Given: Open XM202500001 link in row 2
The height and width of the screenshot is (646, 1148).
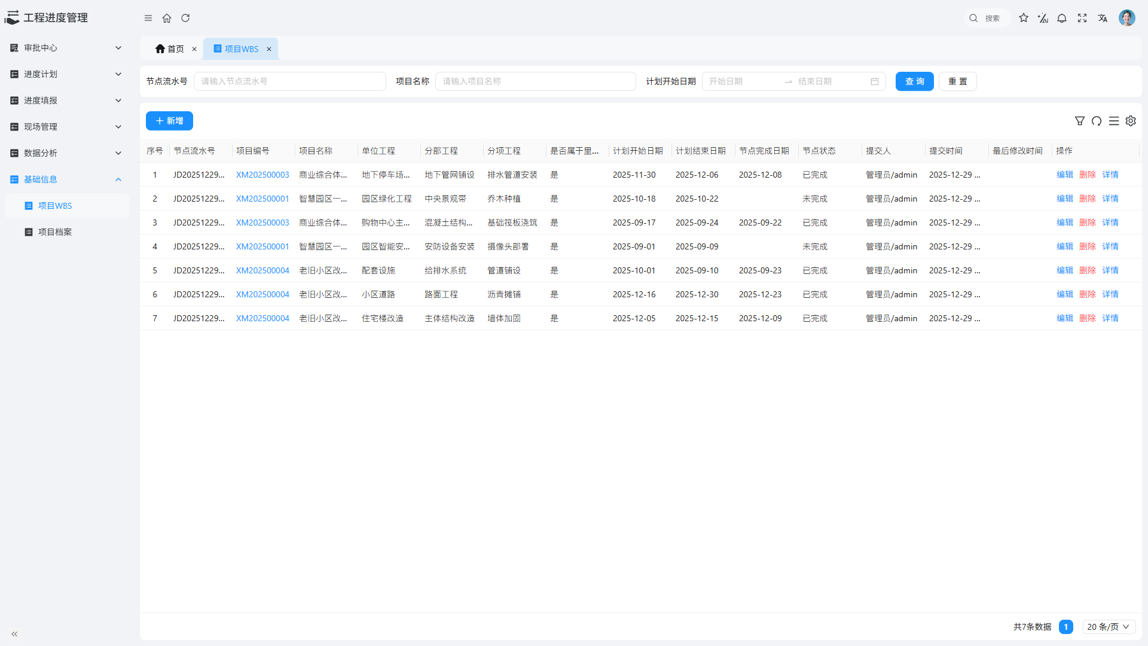Looking at the screenshot, I should click(x=262, y=199).
